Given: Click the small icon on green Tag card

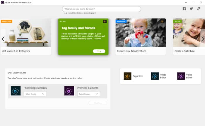Looking at the screenshot, I should click(x=105, y=22).
